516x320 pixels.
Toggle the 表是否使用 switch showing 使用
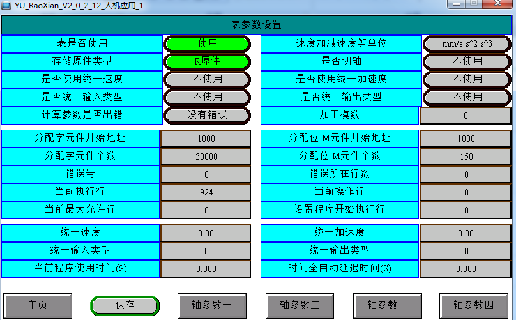click(207, 43)
